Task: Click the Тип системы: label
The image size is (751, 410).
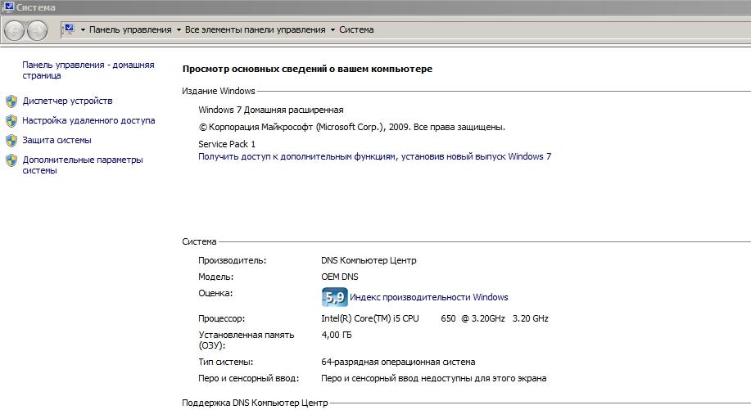Action: point(225,362)
